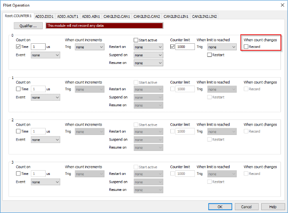Open the Event dropdown in counter 0

pyautogui.click(x=45, y=55)
